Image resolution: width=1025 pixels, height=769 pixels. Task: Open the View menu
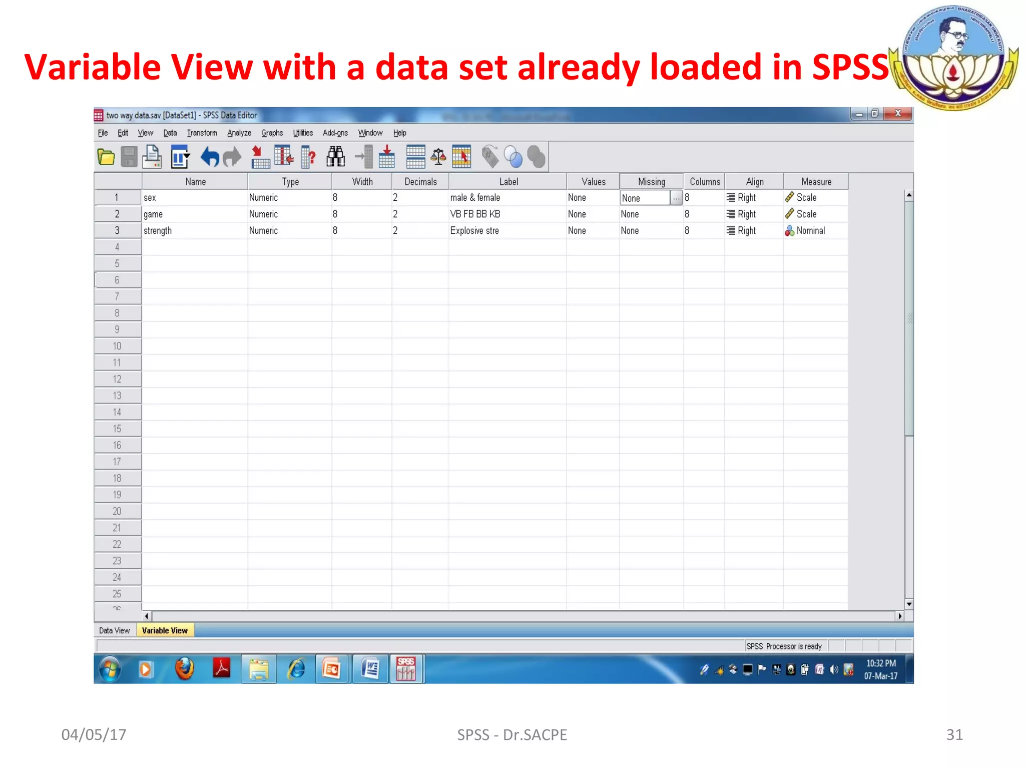click(x=145, y=133)
